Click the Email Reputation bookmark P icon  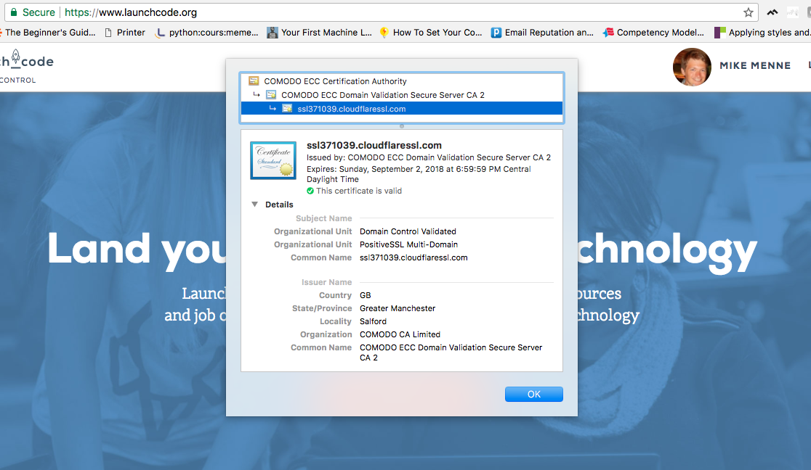(x=496, y=33)
